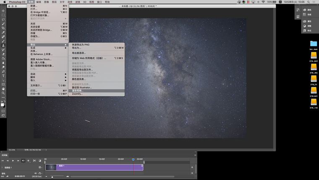319x180 pixels.
Task: Select the Move tool
Action: click(3, 11)
